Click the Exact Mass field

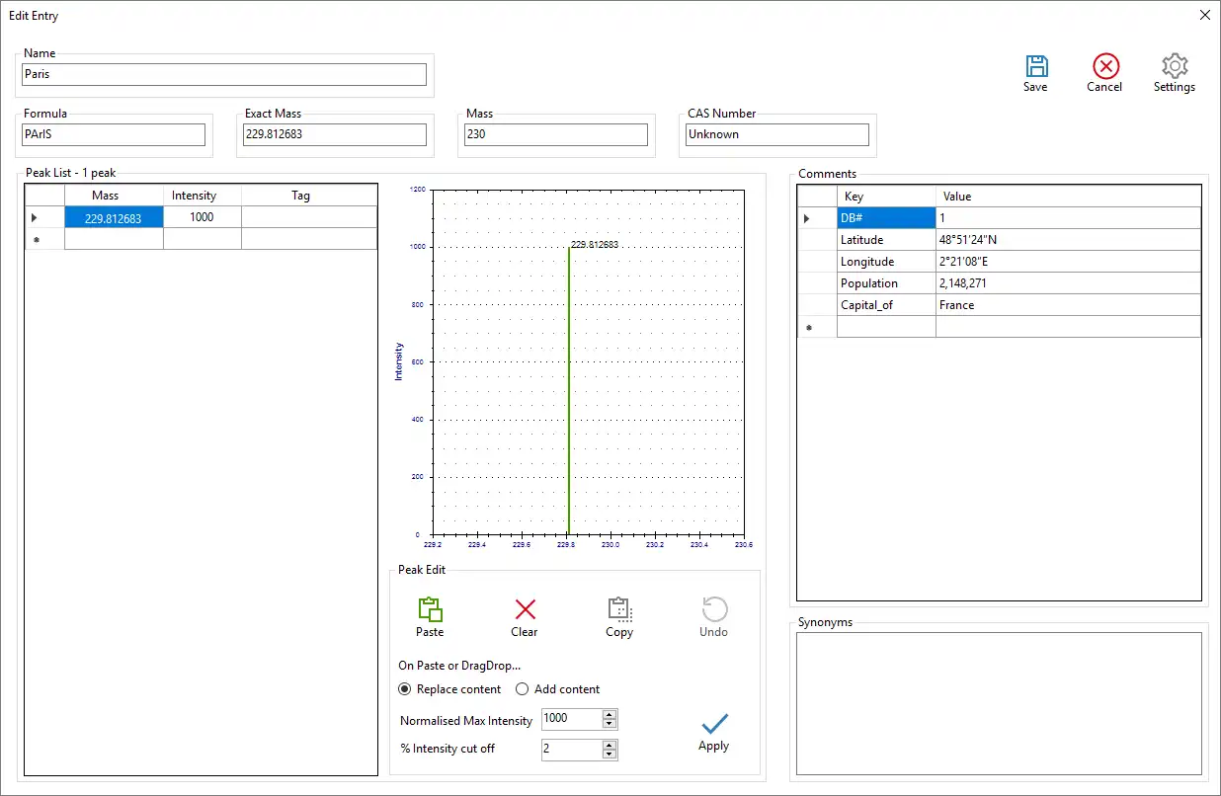[335, 134]
